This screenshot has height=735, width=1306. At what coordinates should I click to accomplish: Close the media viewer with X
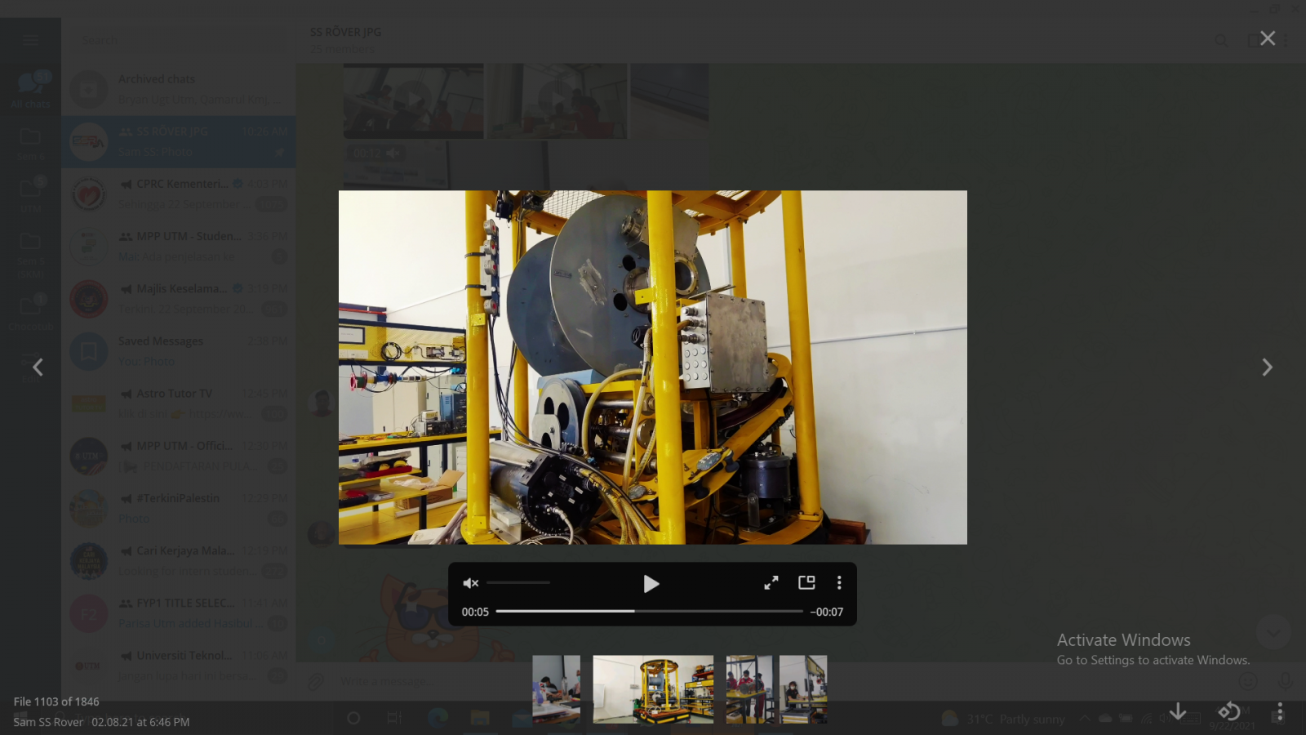pos(1268,38)
